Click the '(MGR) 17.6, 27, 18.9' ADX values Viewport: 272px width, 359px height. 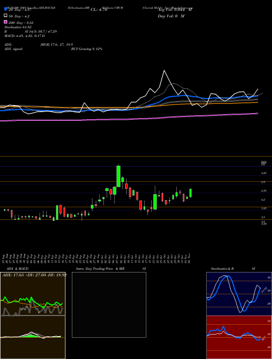[57, 45]
